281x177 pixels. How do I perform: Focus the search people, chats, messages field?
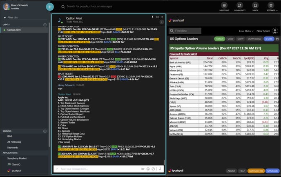[x=89, y=7]
